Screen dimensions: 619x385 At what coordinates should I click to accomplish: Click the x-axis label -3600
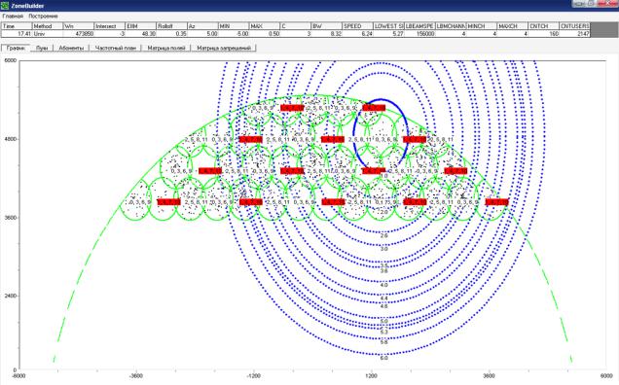136,376
